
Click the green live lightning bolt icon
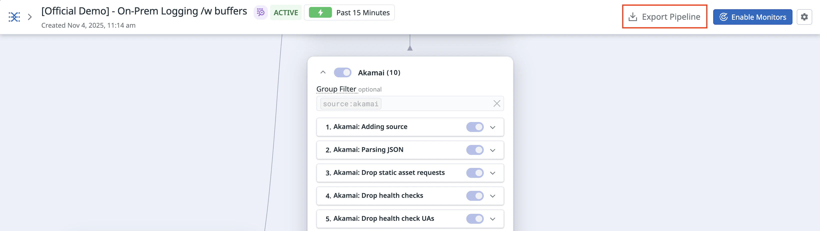point(320,13)
